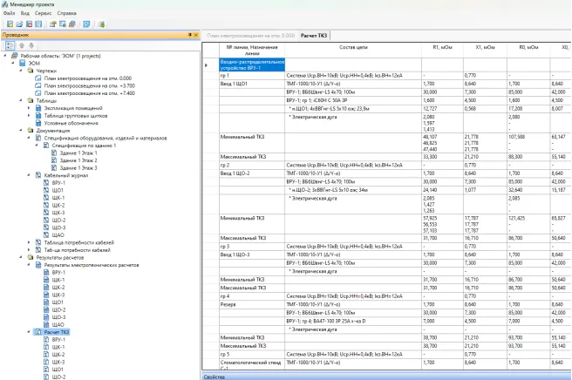Close the Проводник panel

coord(197,35)
